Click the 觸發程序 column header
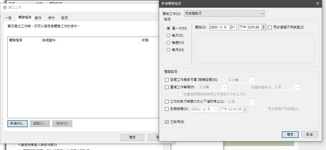Viewport: 326px width, 150px height. (24, 40)
